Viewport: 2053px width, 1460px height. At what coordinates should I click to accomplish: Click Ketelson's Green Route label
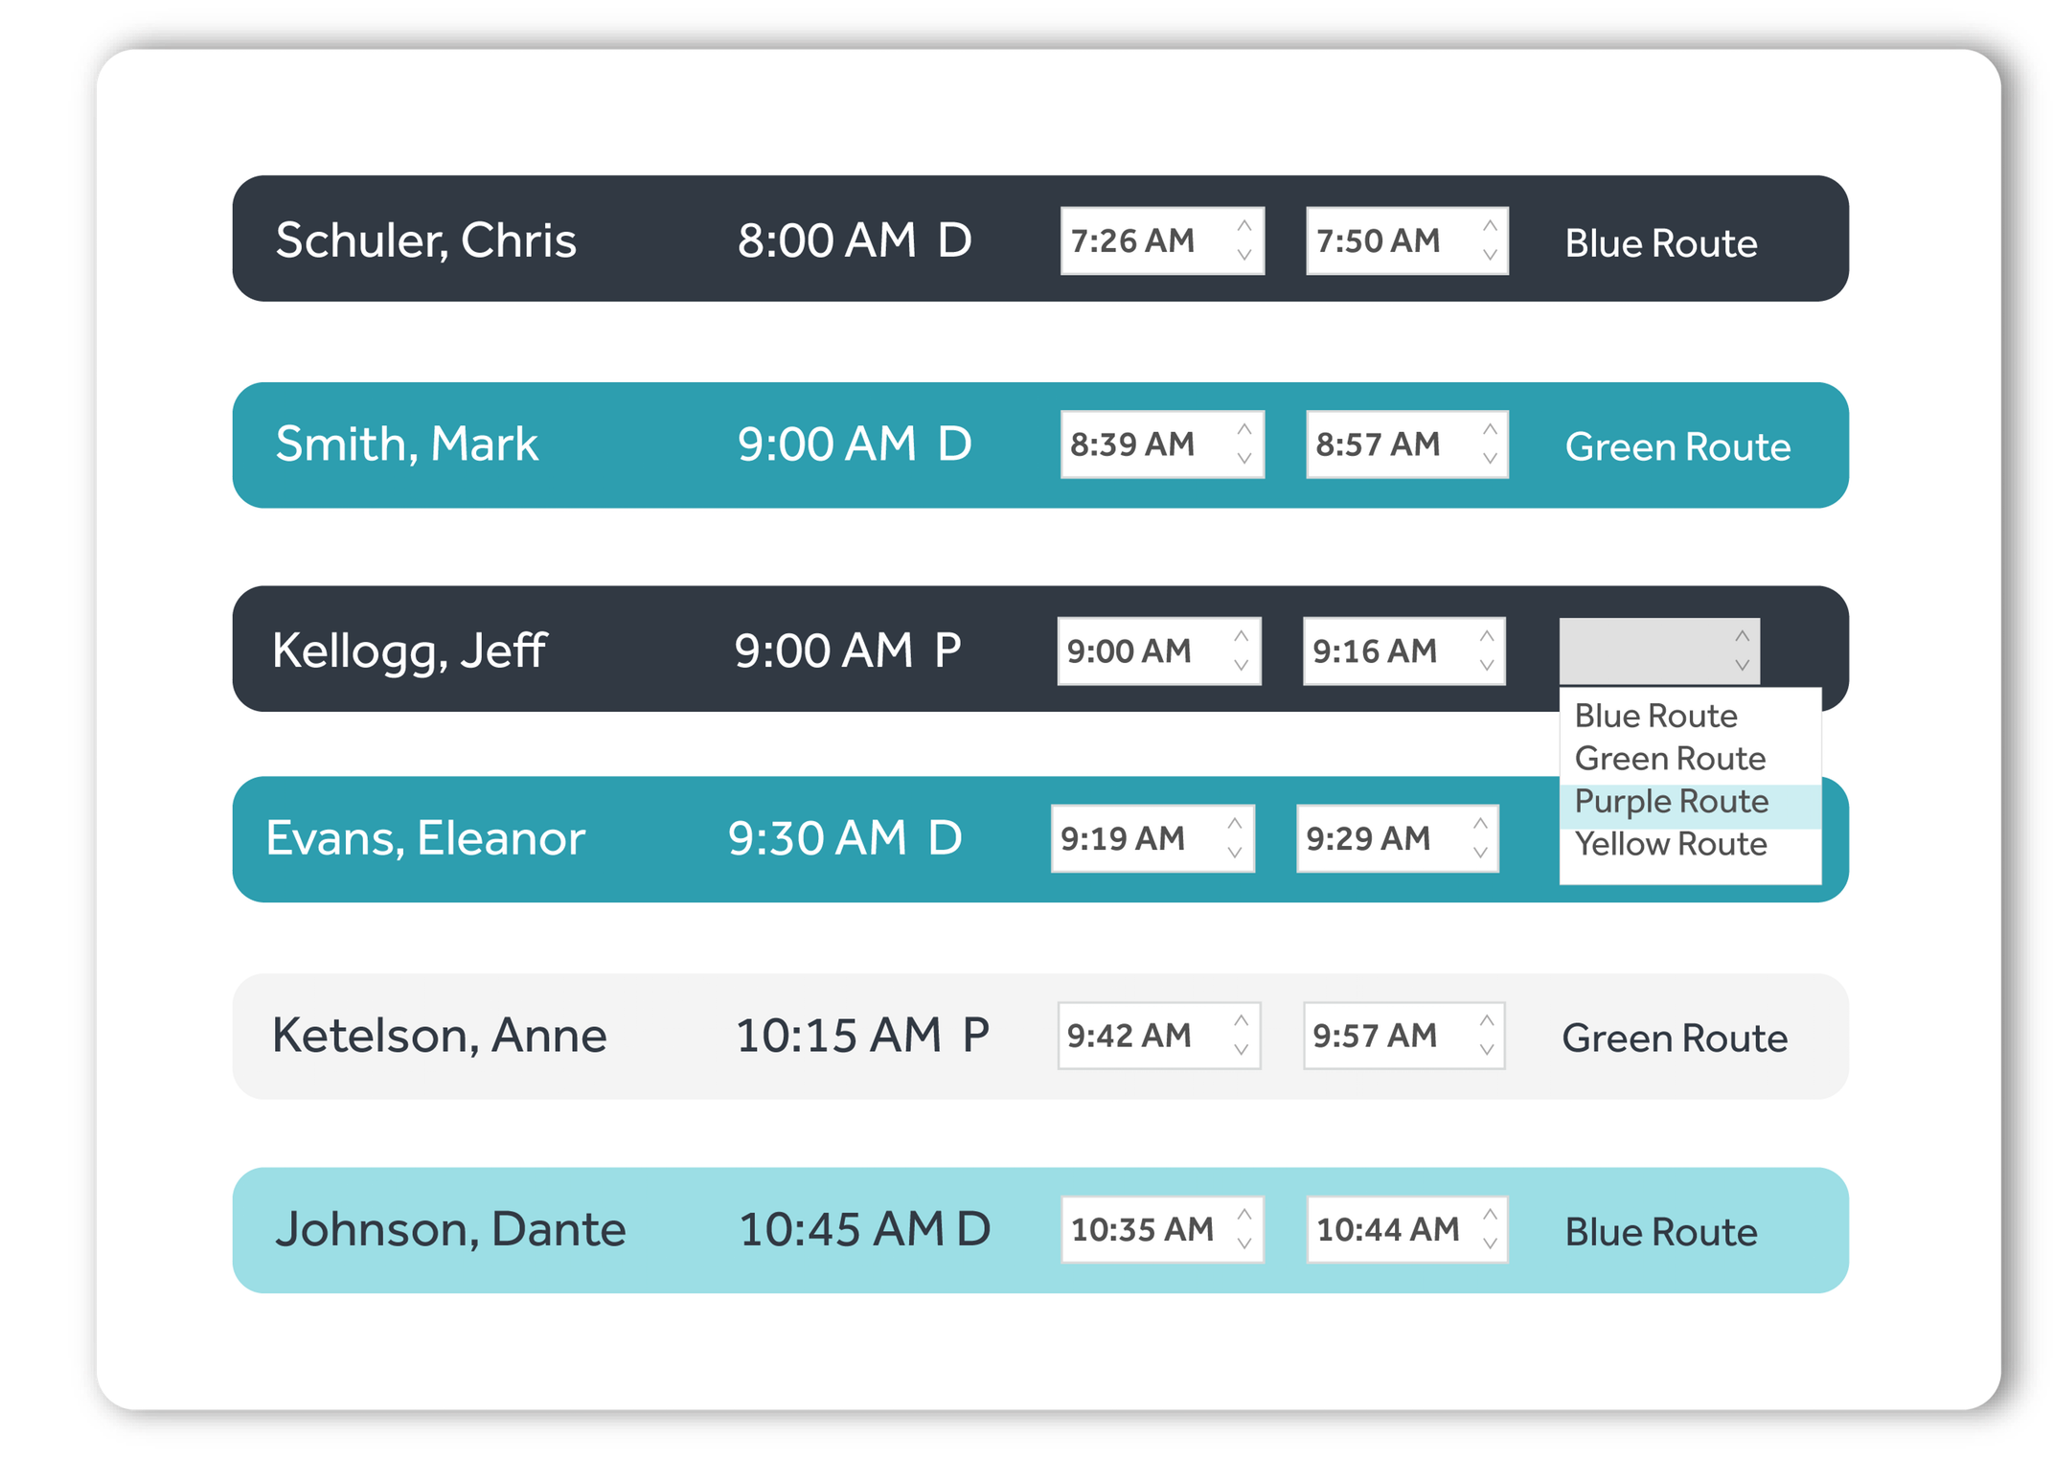point(1674,1038)
